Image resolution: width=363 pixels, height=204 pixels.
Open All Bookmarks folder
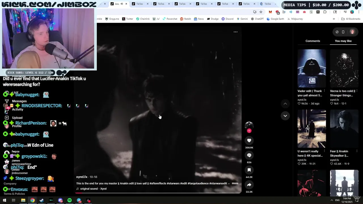pyautogui.click(x=351, y=19)
